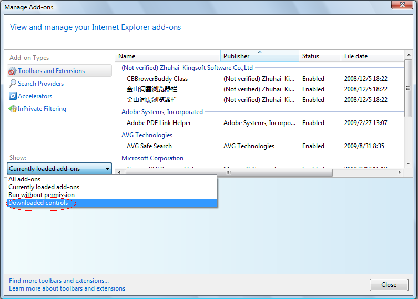The width and height of the screenshot is (418, 299).
Task: Click the Toolbars and Extensions gear icon
Action: click(x=12, y=71)
